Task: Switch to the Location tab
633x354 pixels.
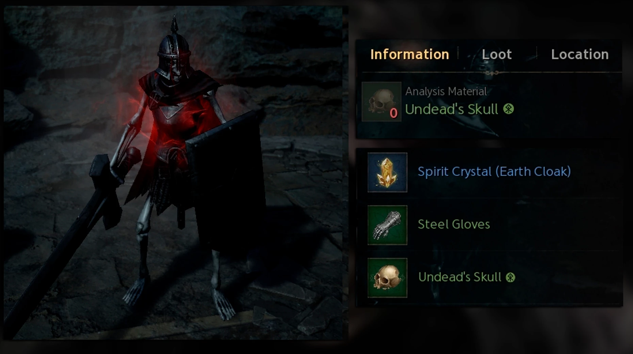Action: tap(580, 54)
